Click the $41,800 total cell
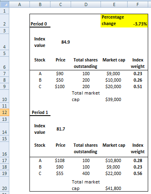Image resolution: width=151 pixels, height=194 pixels. pos(113,188)
